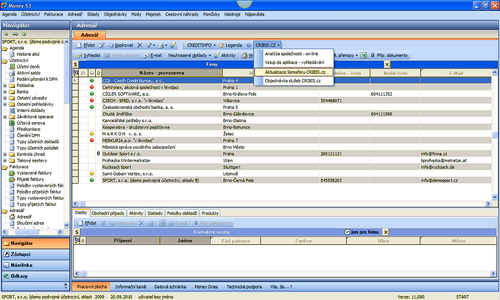Click the blue help question mark icon
500x300 pixels.
[x=249, y=45]
